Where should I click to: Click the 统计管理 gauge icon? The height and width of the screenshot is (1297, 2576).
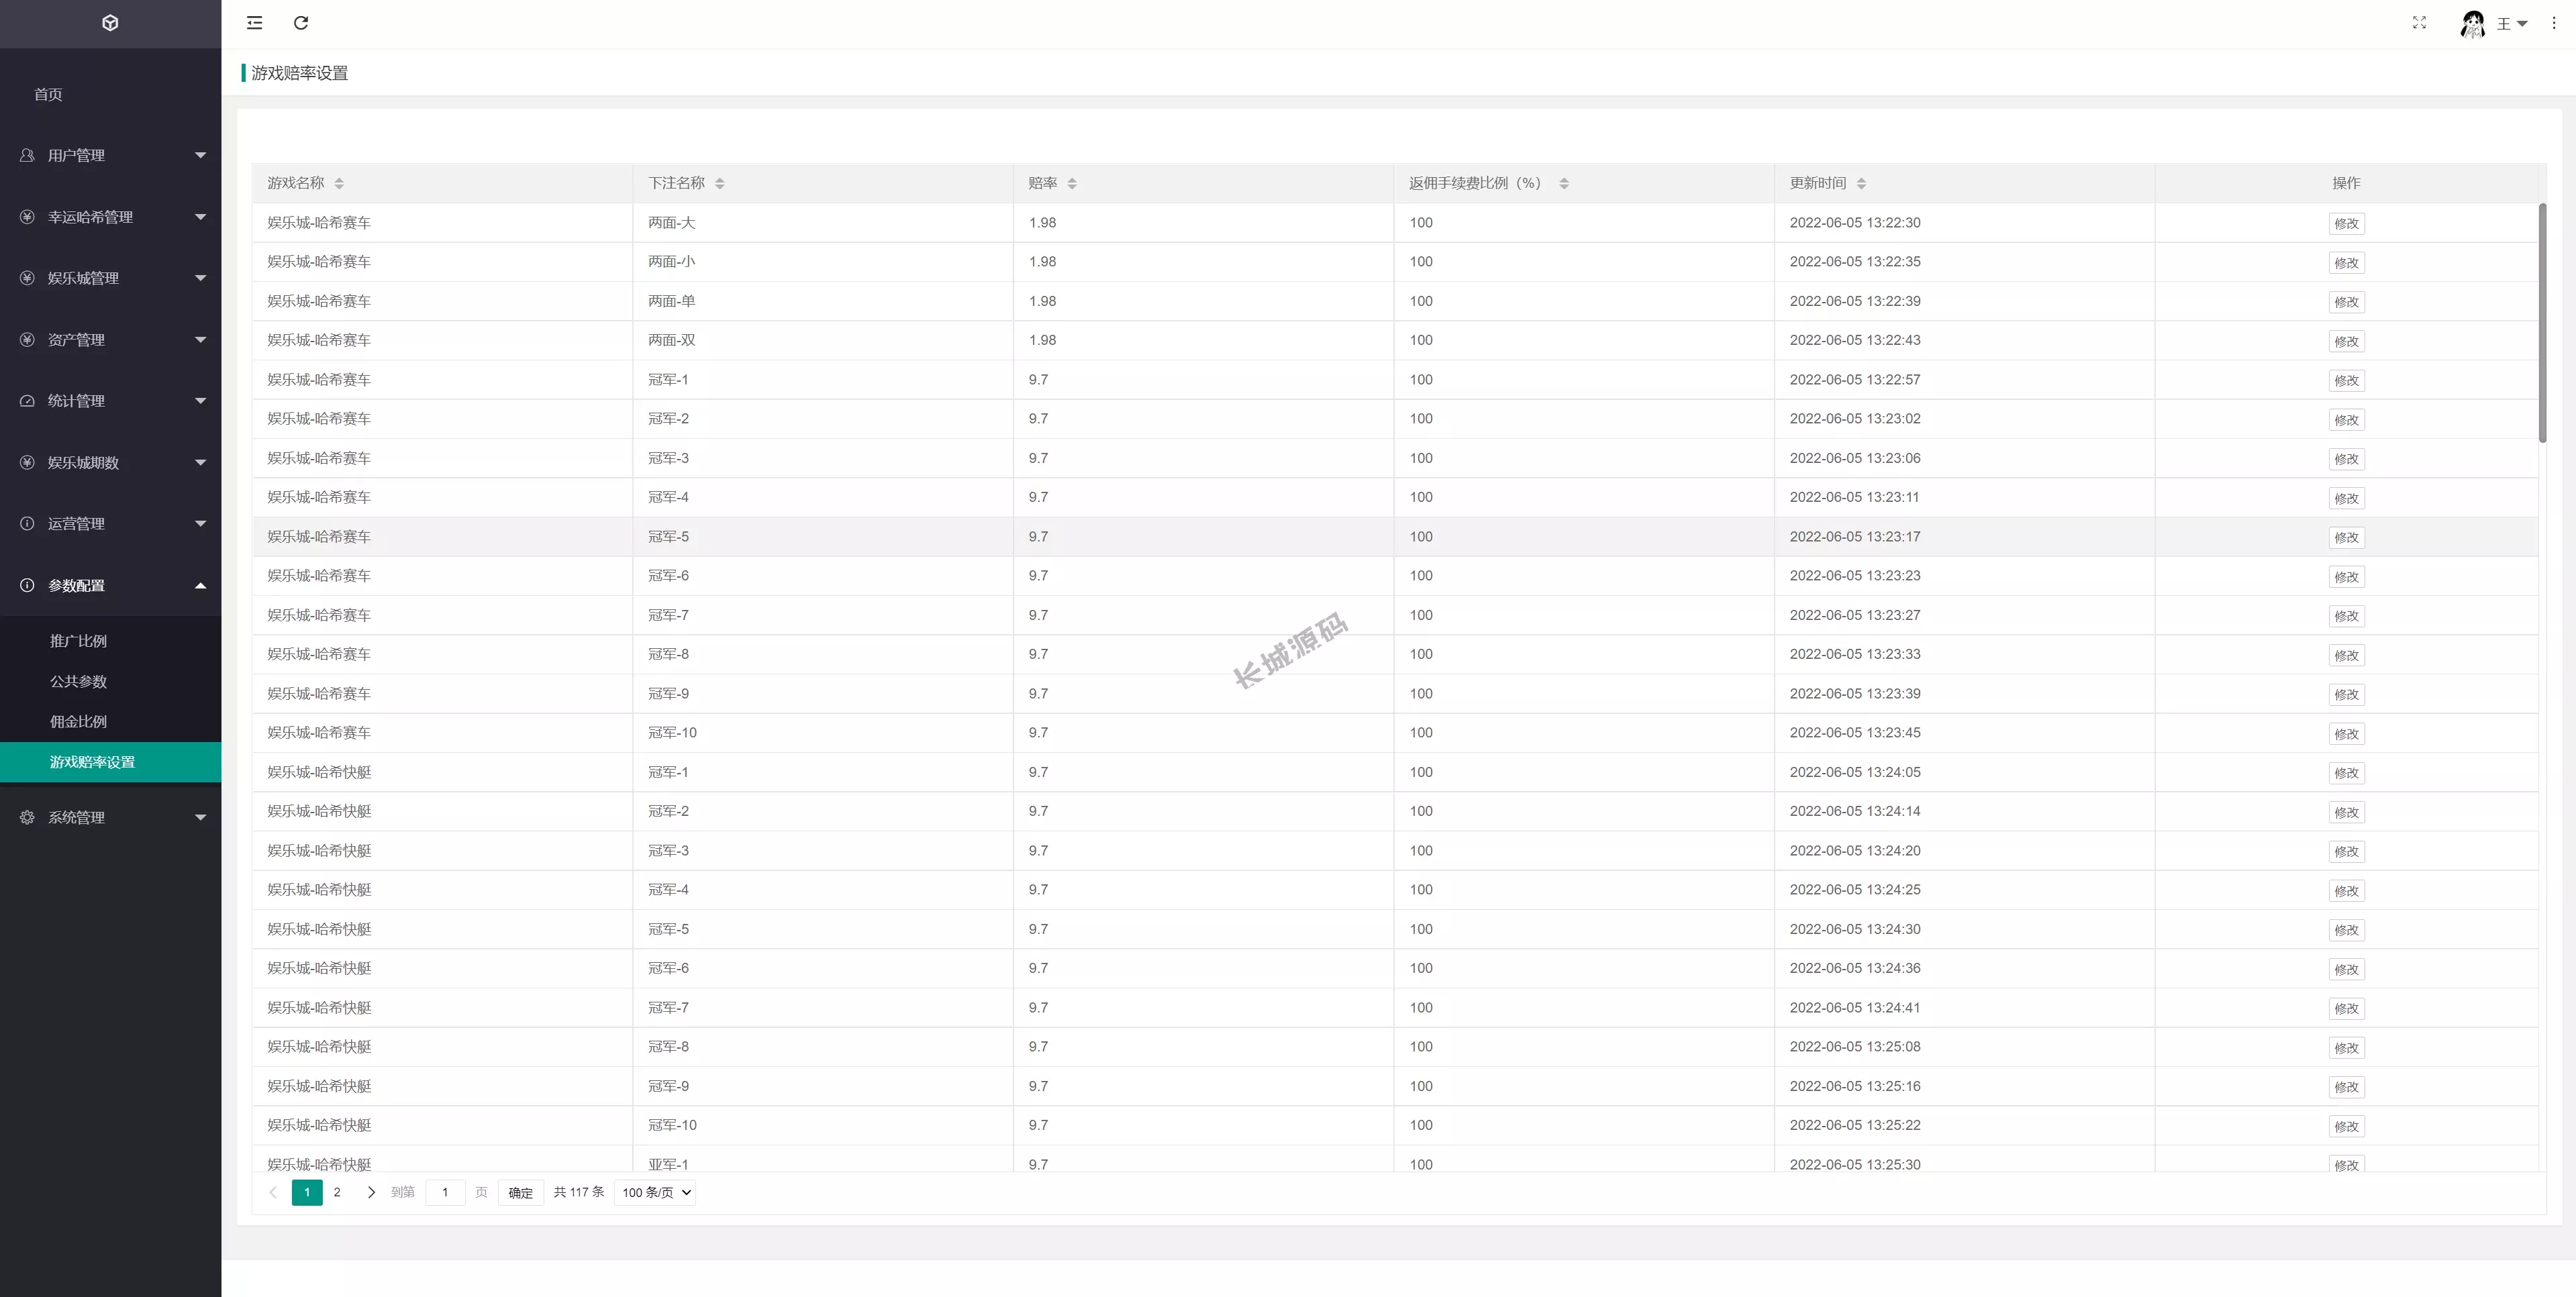point(27,401)
